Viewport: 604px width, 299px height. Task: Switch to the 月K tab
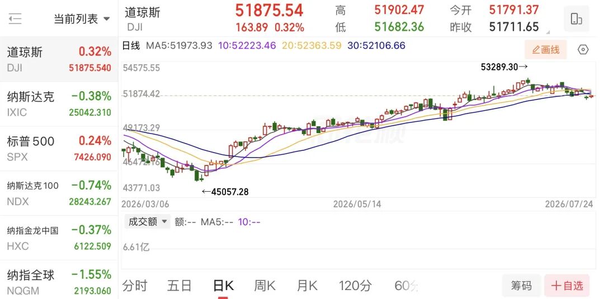coord(306,286)
